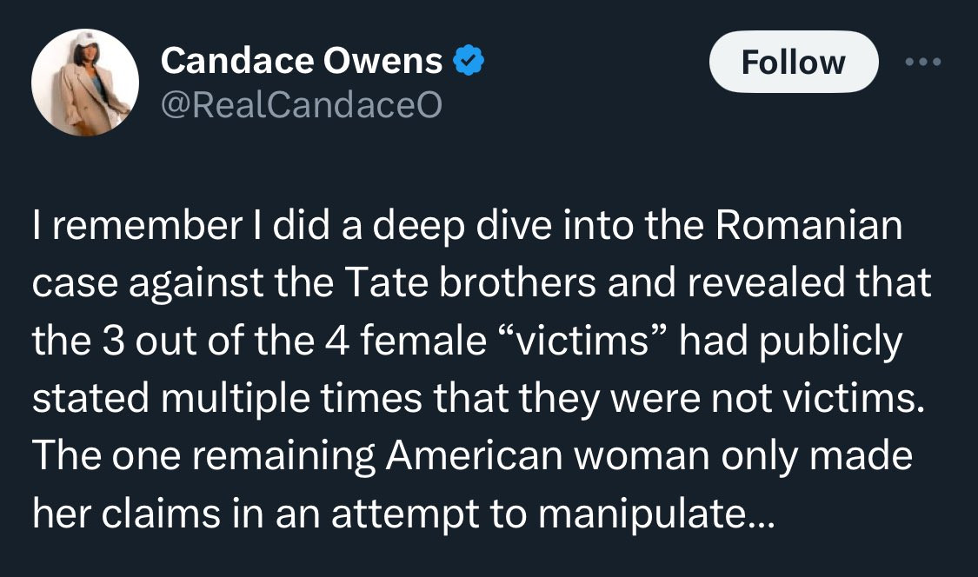Open the three-dot more options menu
This screenshot has height=577, width=978.
coord(923,63)
